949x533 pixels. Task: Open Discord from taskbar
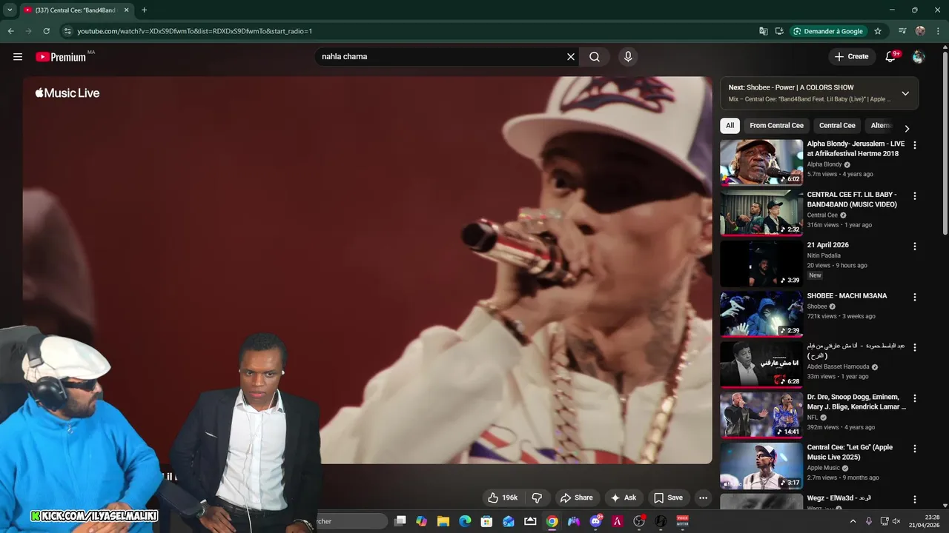pyautogui.click(x=595, y=521)
